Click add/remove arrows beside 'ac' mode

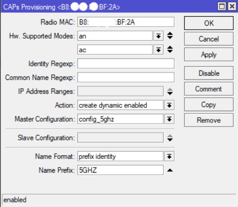[170, 49]
